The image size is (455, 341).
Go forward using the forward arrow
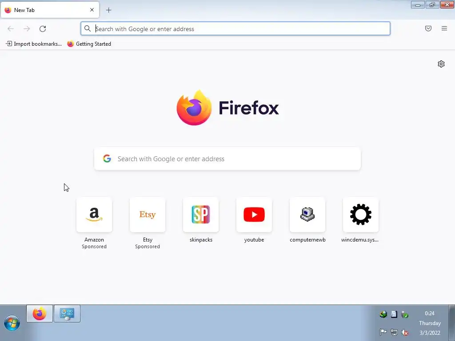27,29
